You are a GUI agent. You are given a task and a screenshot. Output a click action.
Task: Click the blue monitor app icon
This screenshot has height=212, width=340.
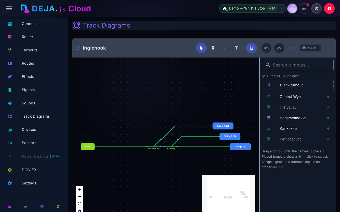click(42, 207)
